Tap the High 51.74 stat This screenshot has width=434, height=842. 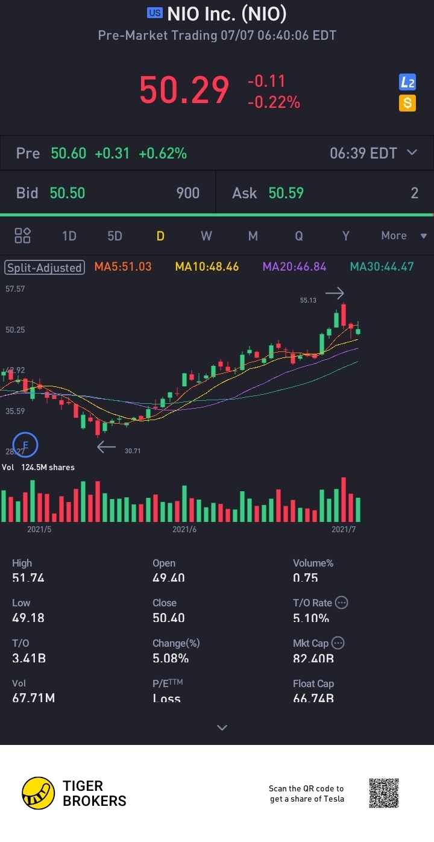[x=28, y=570]
